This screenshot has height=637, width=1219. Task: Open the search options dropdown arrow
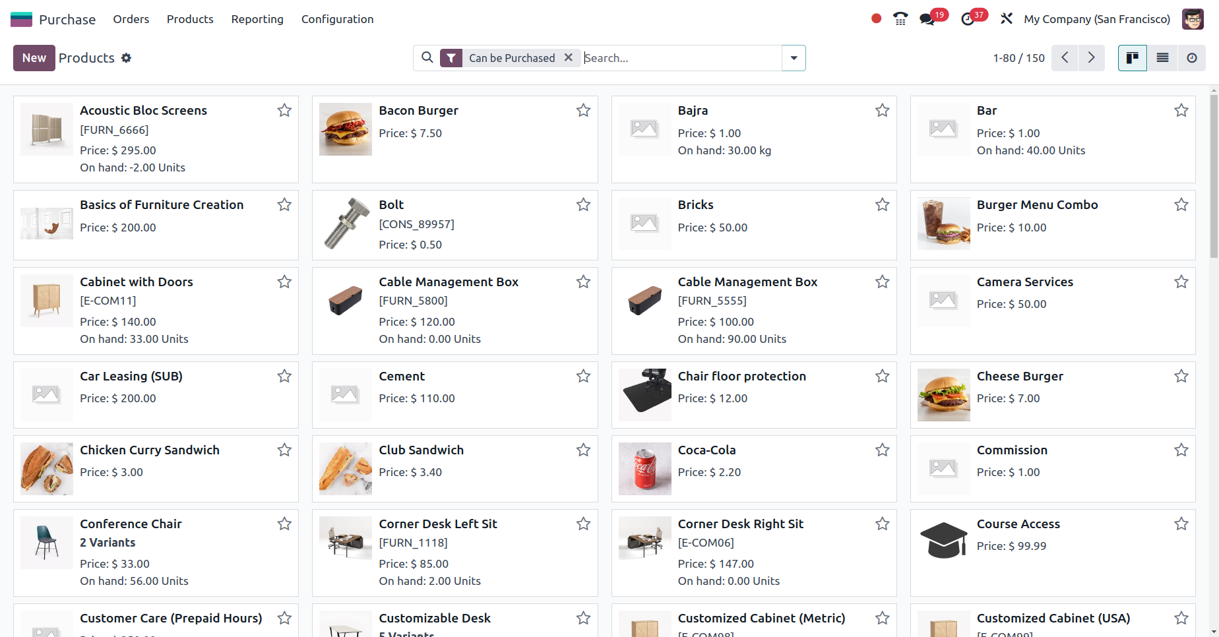click(x=794, y=58)
